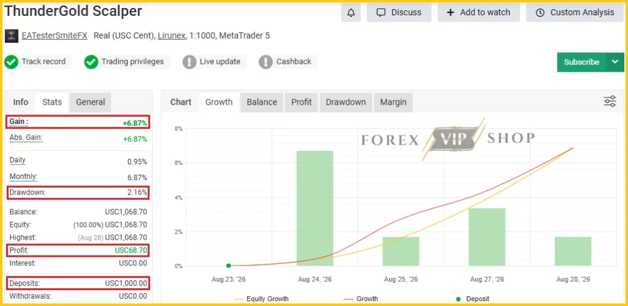Image resolution: width=628 pixels, height=306 pixels.
Task: Click the Equity row label
Action: click(x=20, y=224)
